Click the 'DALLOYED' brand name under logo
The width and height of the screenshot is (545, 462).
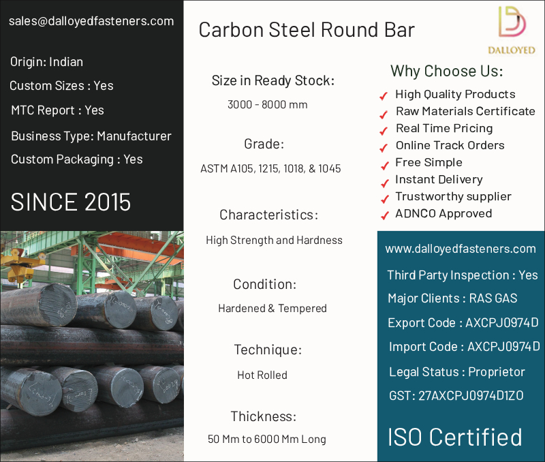pos(512,50)
